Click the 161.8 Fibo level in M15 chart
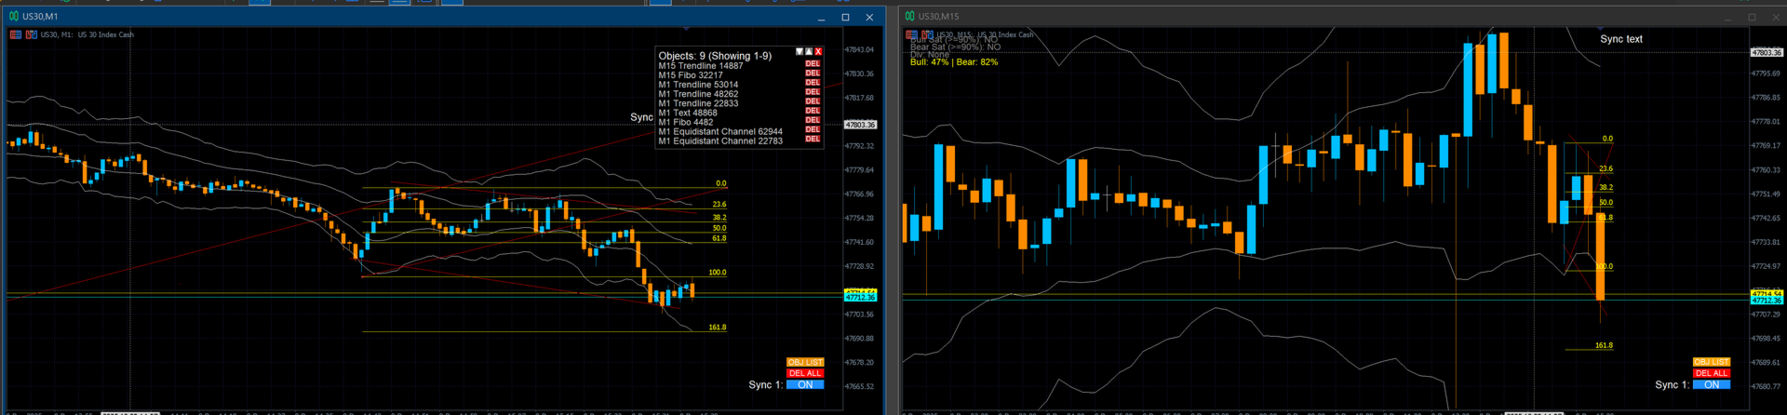The image size is (1787, 415). click(1604, 345)
